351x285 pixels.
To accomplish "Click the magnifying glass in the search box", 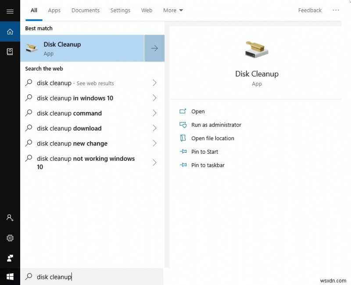I will click(x=29, y=277).
